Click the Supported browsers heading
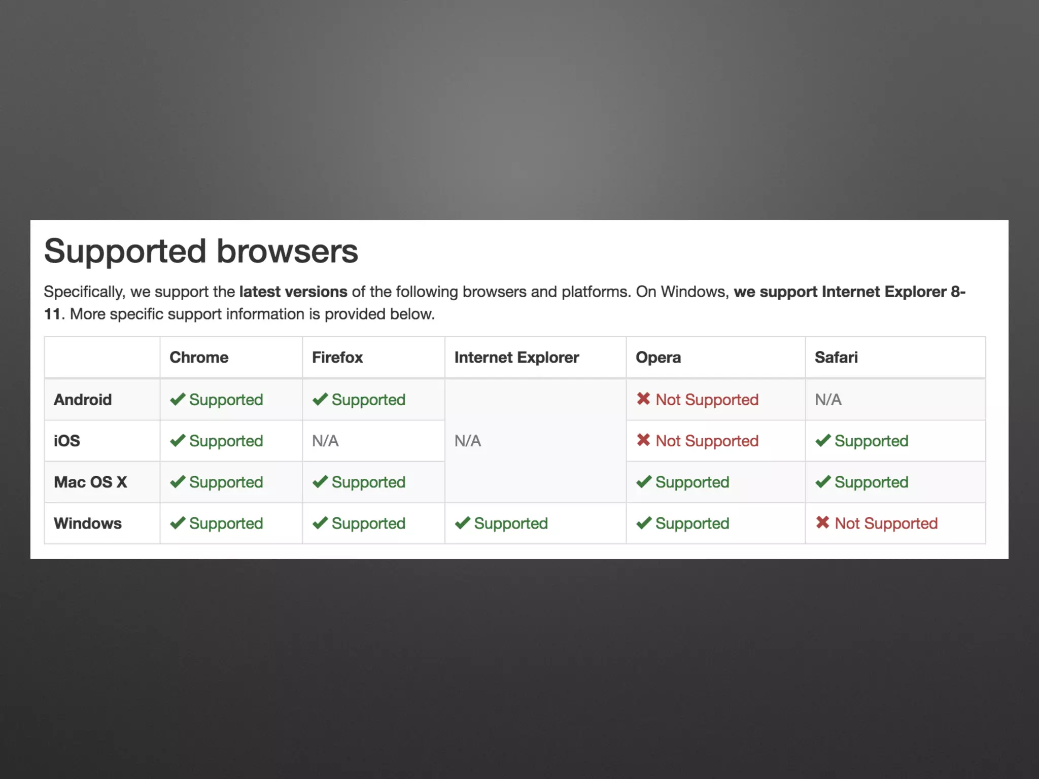This screenshot has width=1039, height=779. click(x=201, y=251)
